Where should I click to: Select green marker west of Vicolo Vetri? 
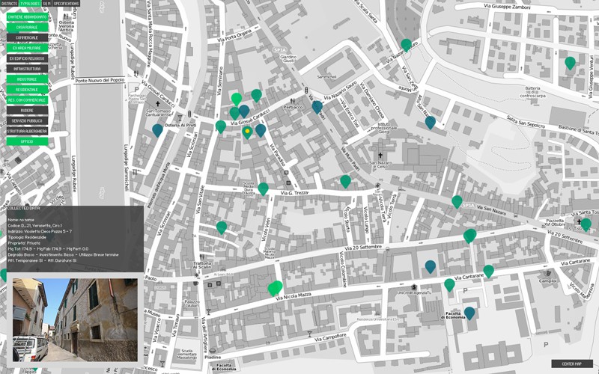[x=222, y=227]
